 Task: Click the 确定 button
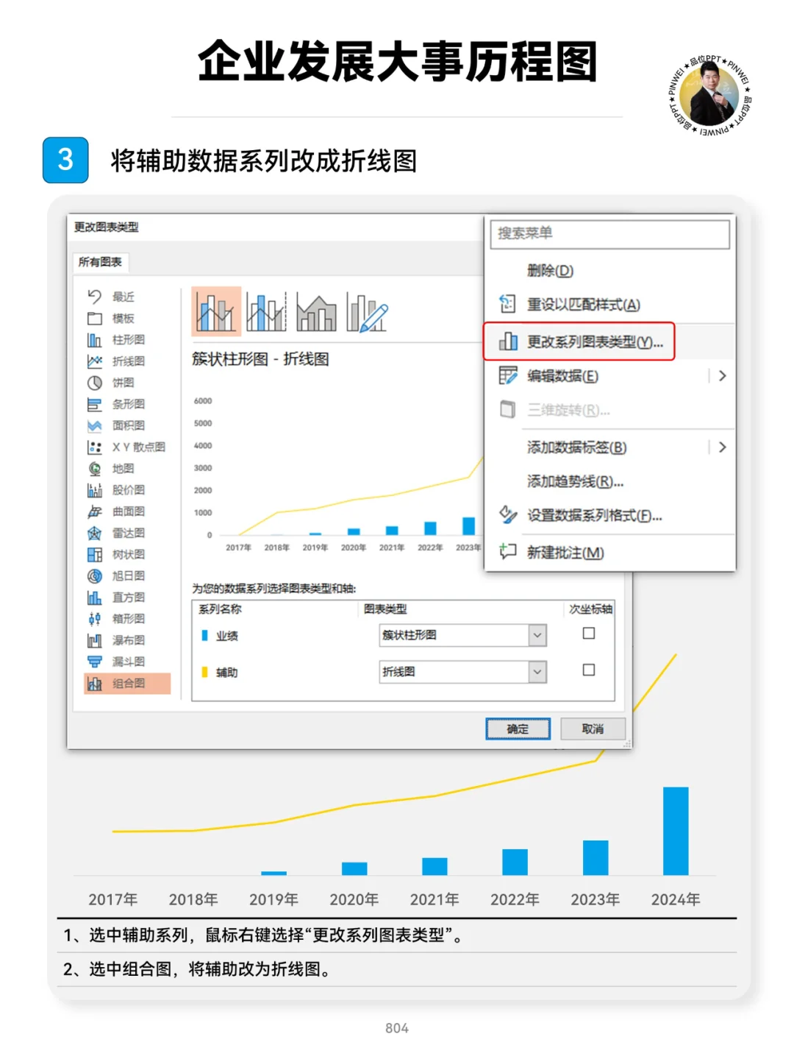518,729
